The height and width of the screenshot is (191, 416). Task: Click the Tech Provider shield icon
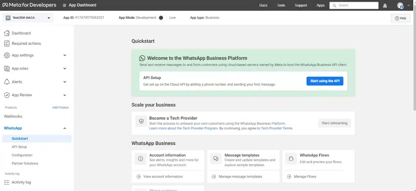tap(141, 121)
